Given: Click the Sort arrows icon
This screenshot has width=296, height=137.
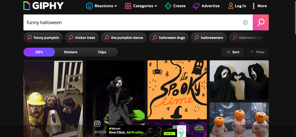Looking at the screenshot, I should coord(228,52).
